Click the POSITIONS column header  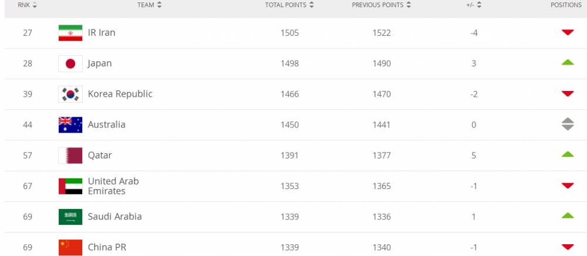point(566,5)
